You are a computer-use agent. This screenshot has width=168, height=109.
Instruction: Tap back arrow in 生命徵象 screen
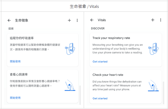(x=9, y=20)
